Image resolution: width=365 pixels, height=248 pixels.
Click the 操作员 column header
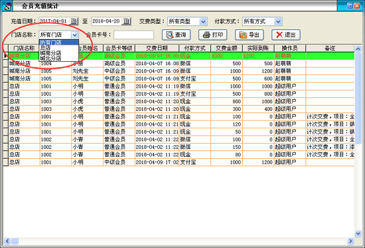290,48
